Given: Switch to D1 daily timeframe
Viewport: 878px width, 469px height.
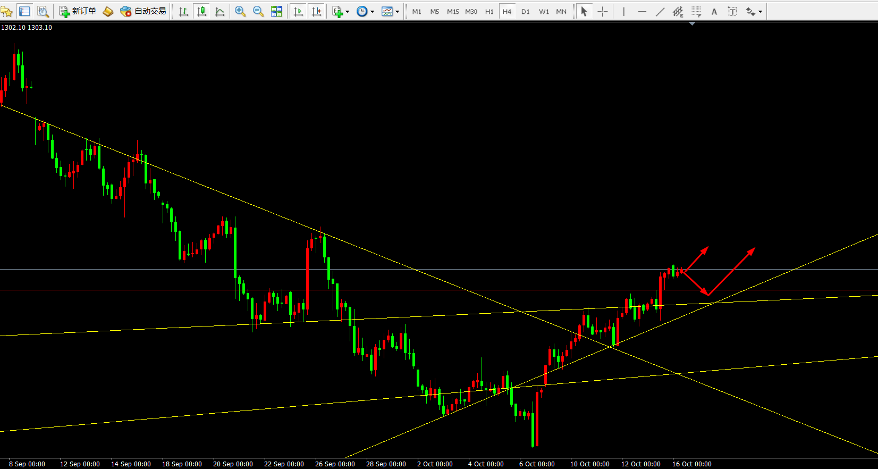Looking at the screenshot, I should (x=526, y=11).
